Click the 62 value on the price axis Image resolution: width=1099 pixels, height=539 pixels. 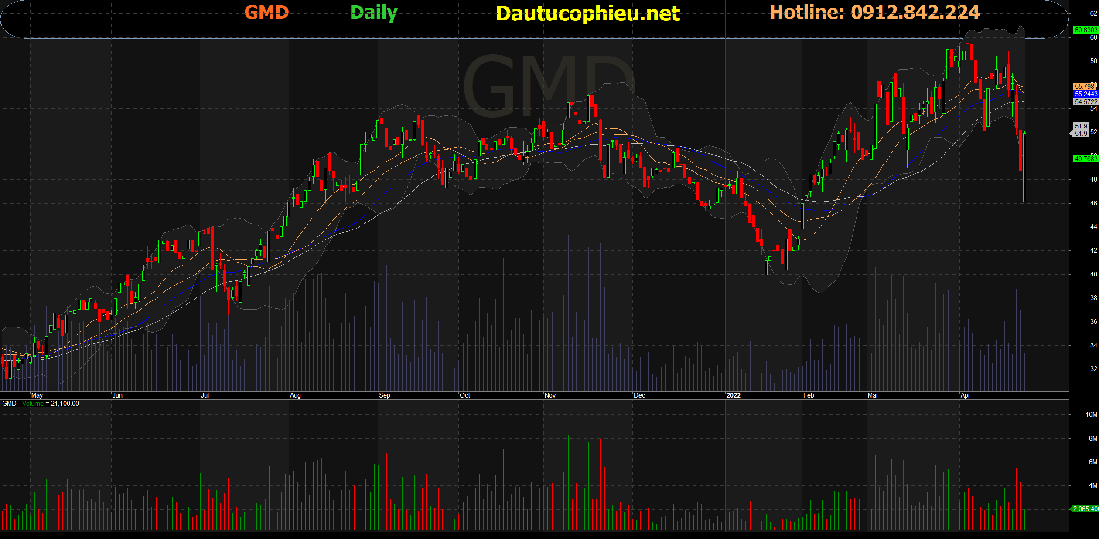[1093, 13]
